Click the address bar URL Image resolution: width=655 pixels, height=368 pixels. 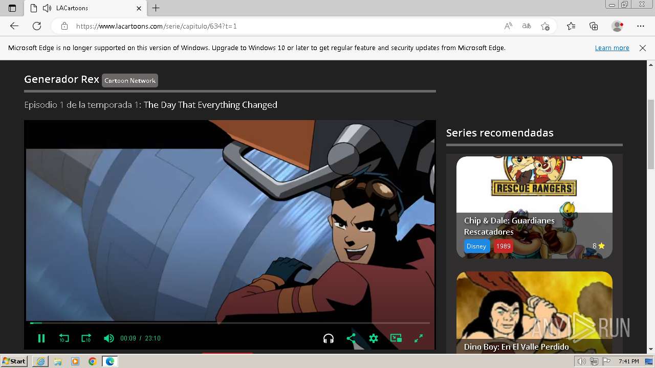tap(157, 26)
